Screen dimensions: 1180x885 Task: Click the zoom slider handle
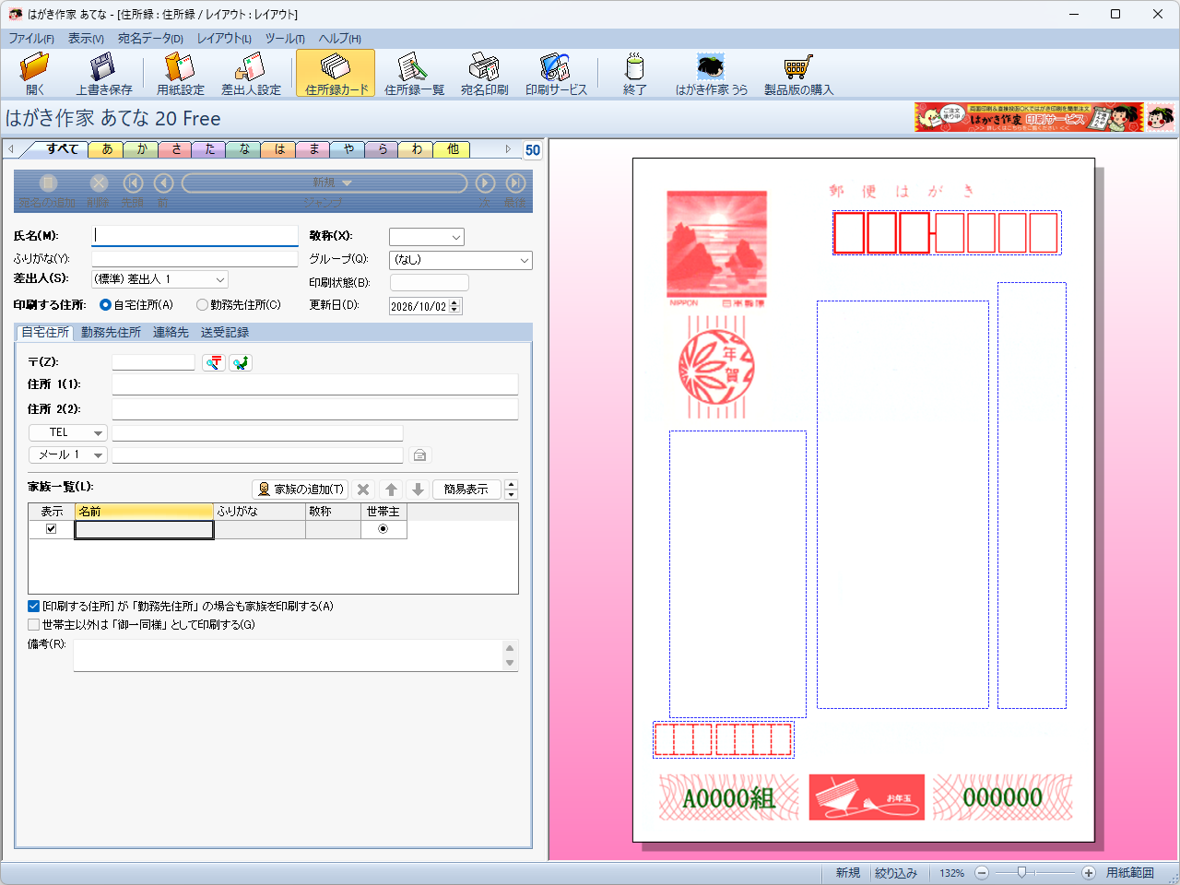[1021, 872]
